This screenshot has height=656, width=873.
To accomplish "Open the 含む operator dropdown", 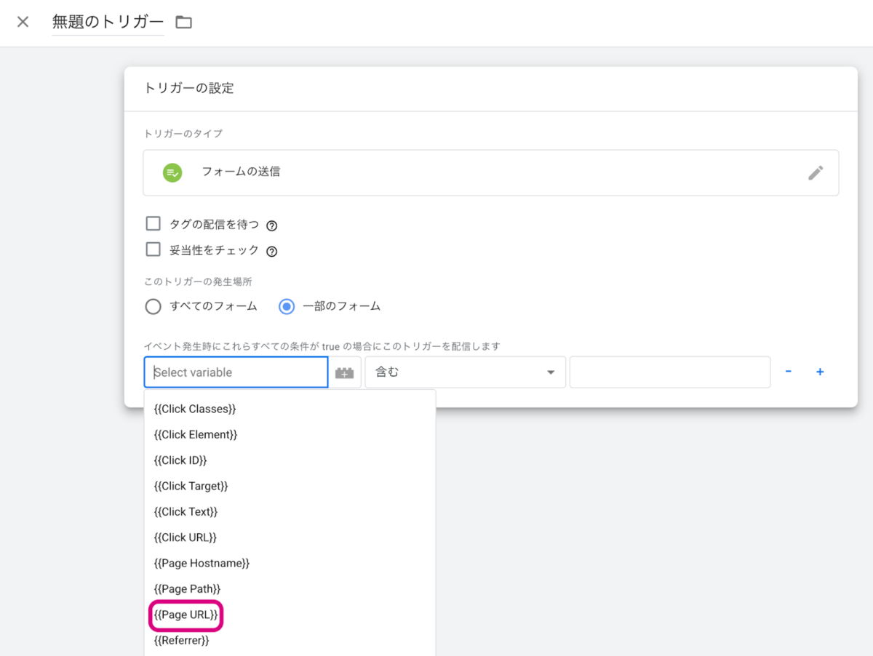I will point(465,372).
